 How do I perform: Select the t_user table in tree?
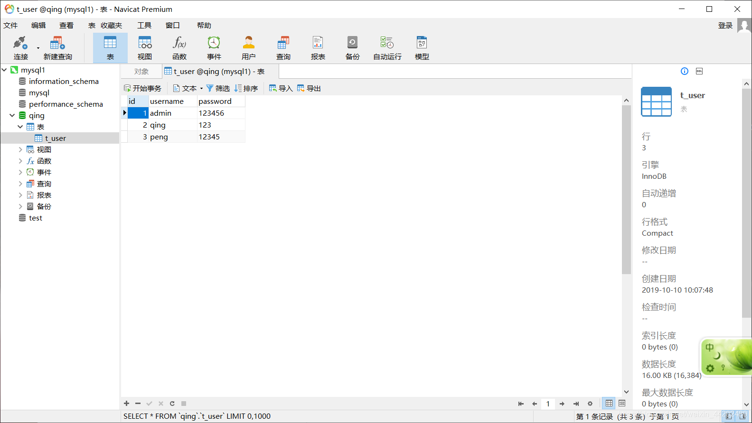click(56, 138)
